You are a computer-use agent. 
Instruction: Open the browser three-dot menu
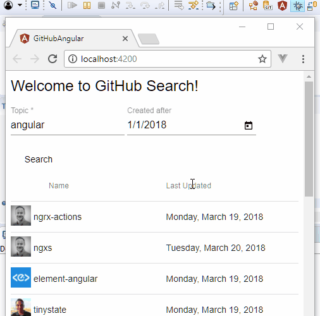[x=303, y=59]
